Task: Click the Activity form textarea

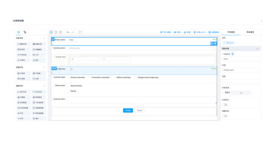Action: coord(142,100)
